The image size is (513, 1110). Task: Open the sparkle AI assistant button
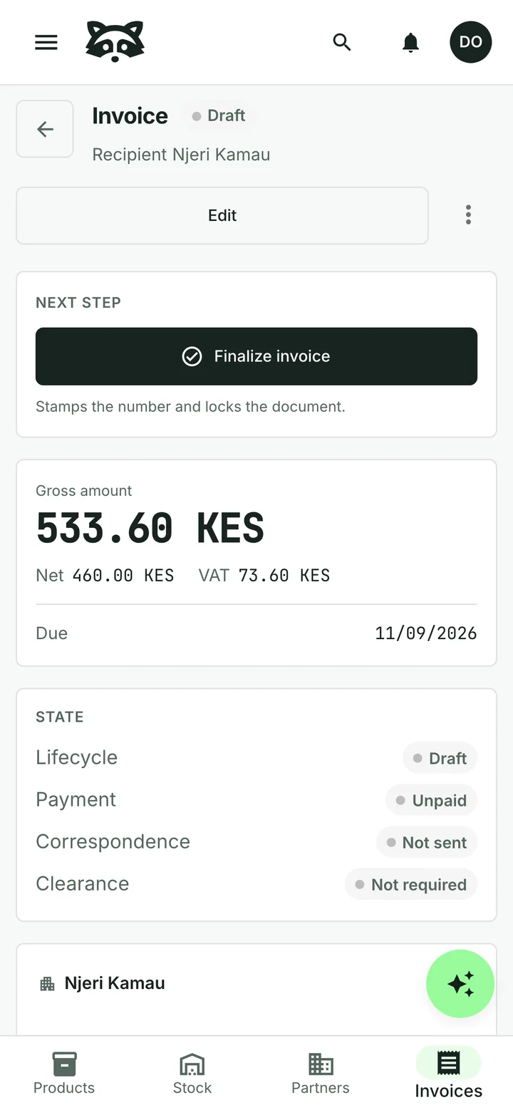tap(460, 984)
